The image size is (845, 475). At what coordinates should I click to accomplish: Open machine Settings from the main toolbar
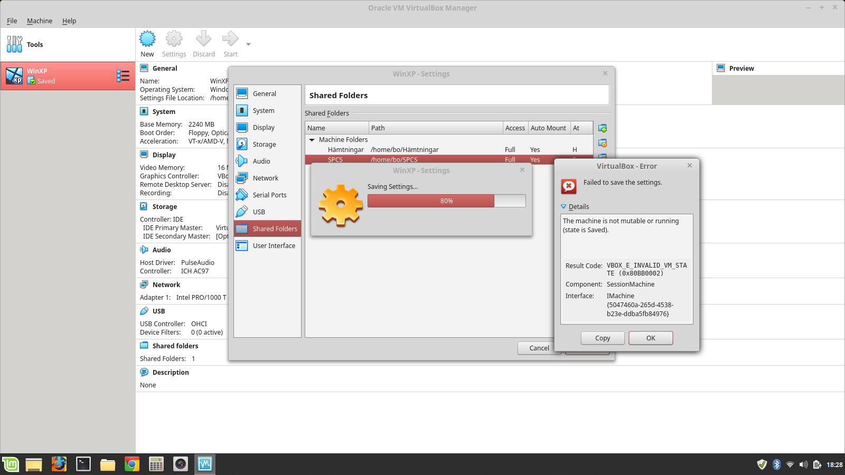[x=174, y=44]
